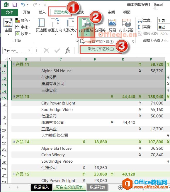Choose 设置打印区域(S) from the menu
Viewport: 170px width, 192px height.
(x=101, y=42)
